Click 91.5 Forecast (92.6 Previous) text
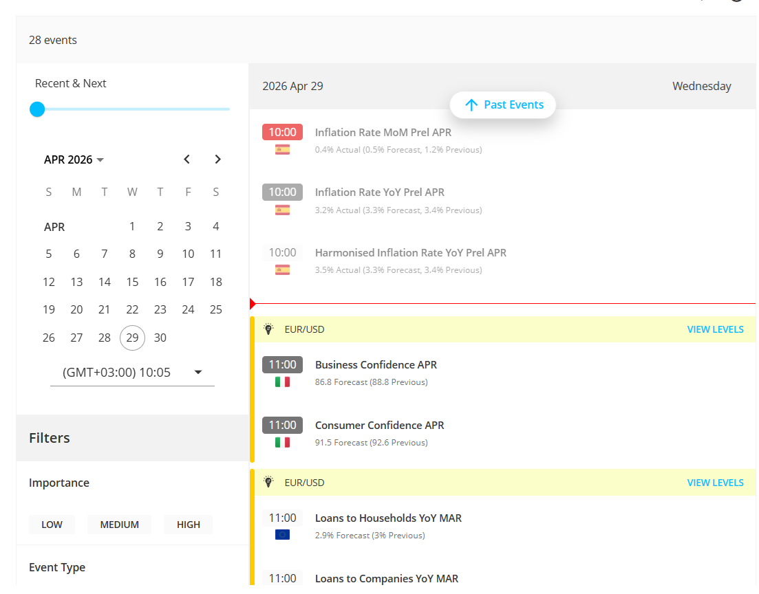The height and width of the screenshot is (594, 759). pyautogui.click(x=372, y=443)
